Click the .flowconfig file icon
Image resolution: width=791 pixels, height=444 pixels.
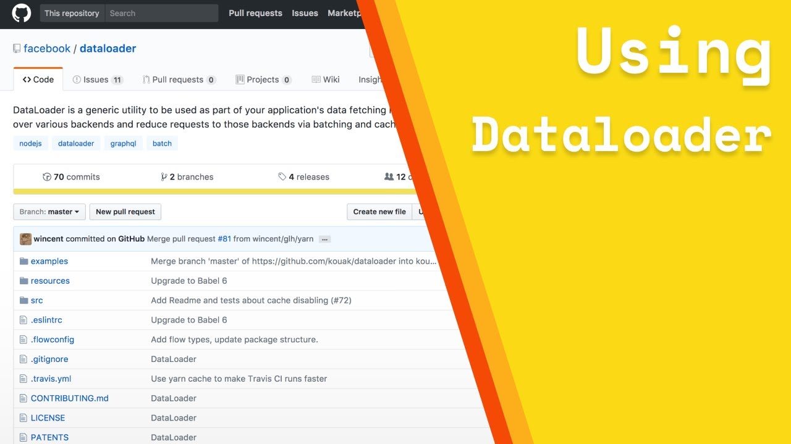pyautogui.click(x=23, y=340)
